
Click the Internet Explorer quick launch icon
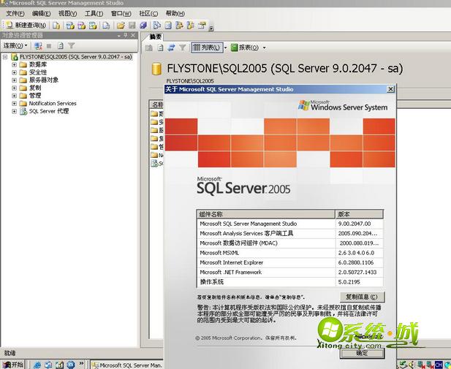pyautogui.click(x=37, y=365)
